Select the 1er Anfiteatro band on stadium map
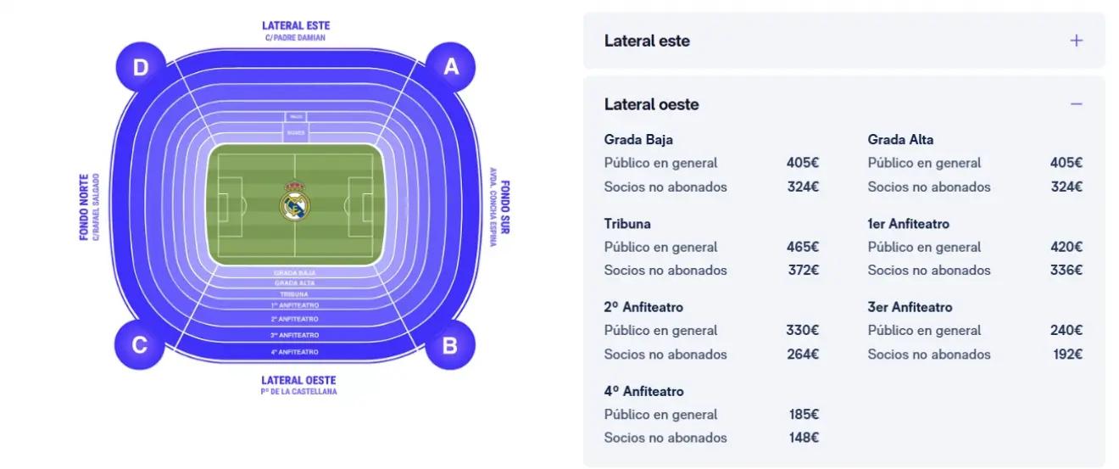The height and width of the screenshot is (469, 1119). tap(295, 304)
